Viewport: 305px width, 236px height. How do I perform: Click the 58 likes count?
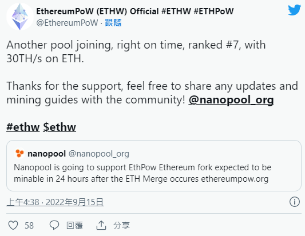click(29, 226)
